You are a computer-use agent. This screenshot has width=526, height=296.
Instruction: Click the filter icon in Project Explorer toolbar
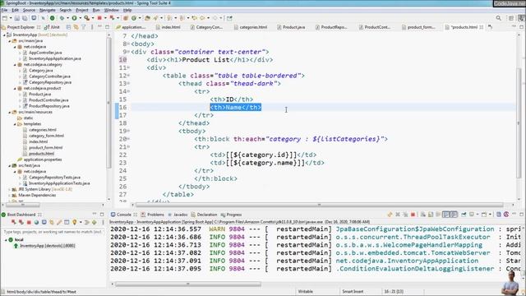click(83, 27)
